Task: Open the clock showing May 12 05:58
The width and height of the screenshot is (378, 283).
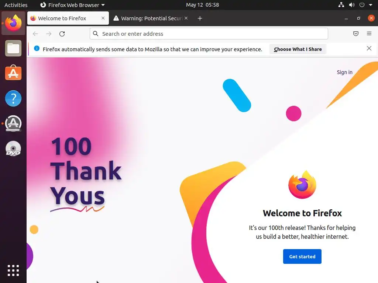Action: tap(203, 5)
